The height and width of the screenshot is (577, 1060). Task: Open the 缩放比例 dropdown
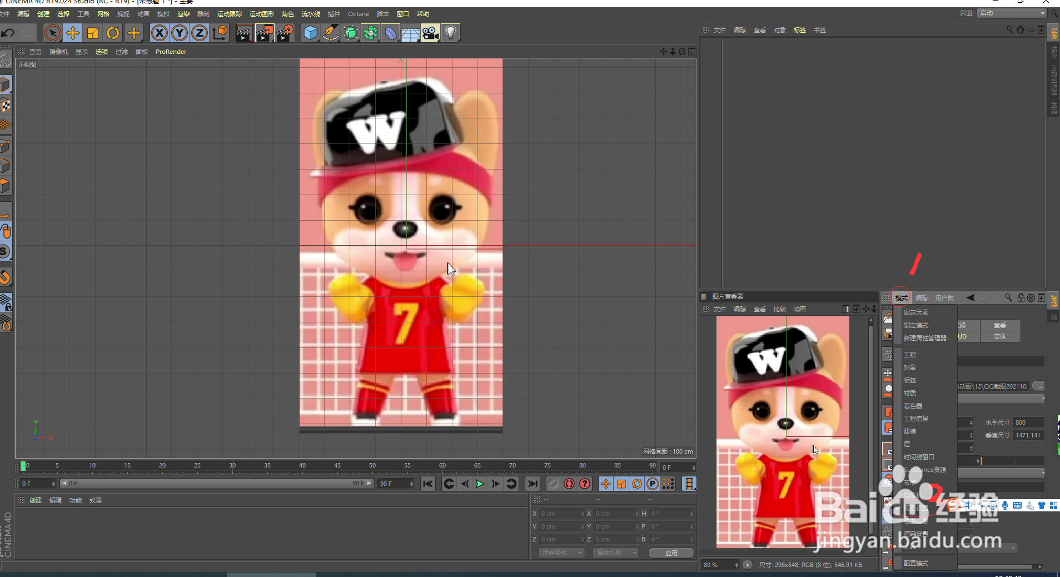pos(616,553)
